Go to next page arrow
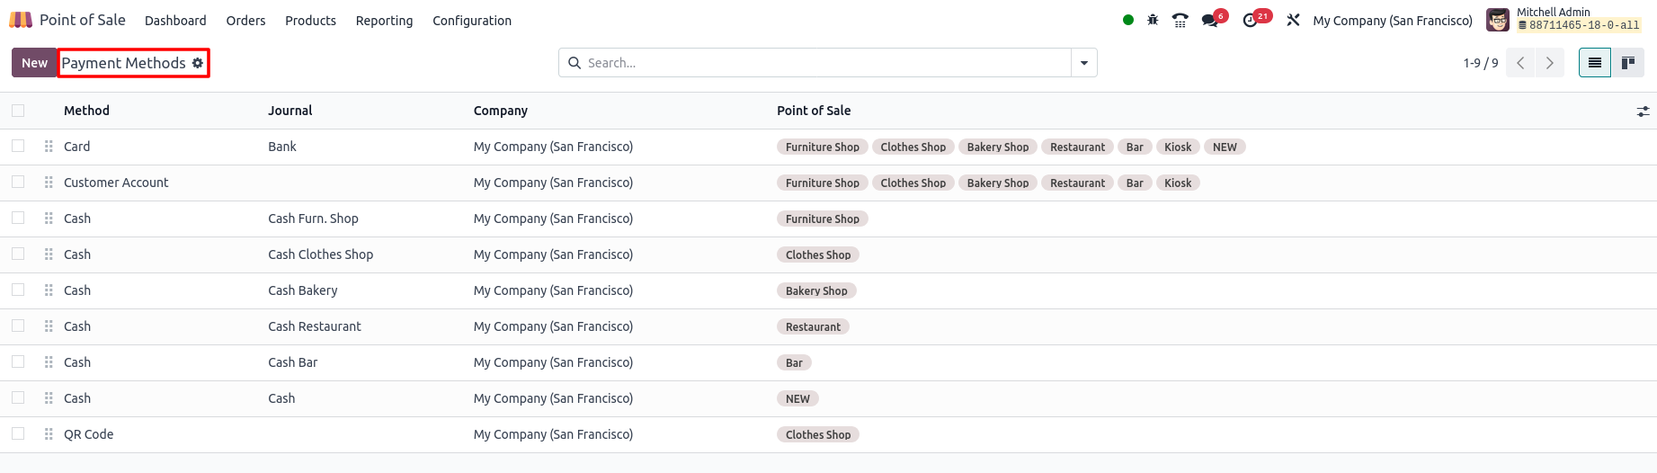 pyautogui.click(x=1549, y=63)
